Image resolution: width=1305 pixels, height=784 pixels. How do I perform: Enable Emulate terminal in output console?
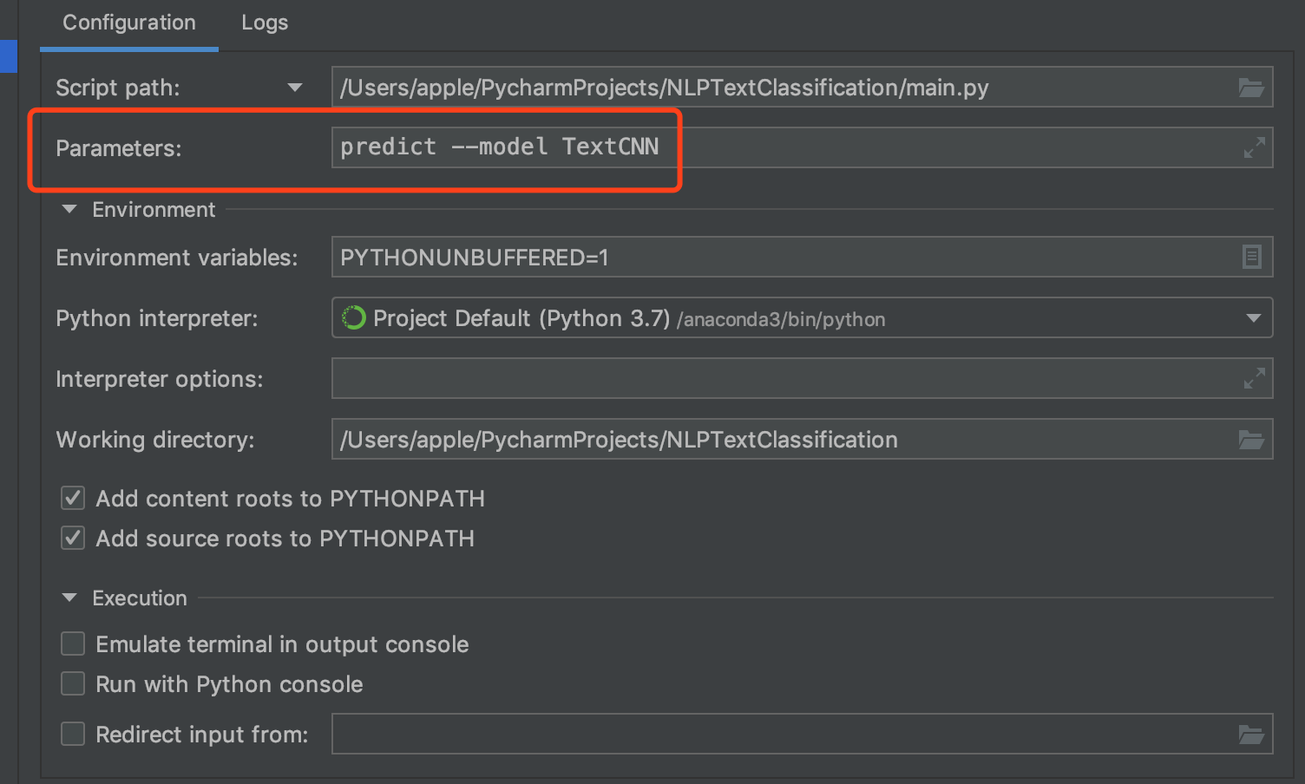pyautogui.click(x=73, y=644)
